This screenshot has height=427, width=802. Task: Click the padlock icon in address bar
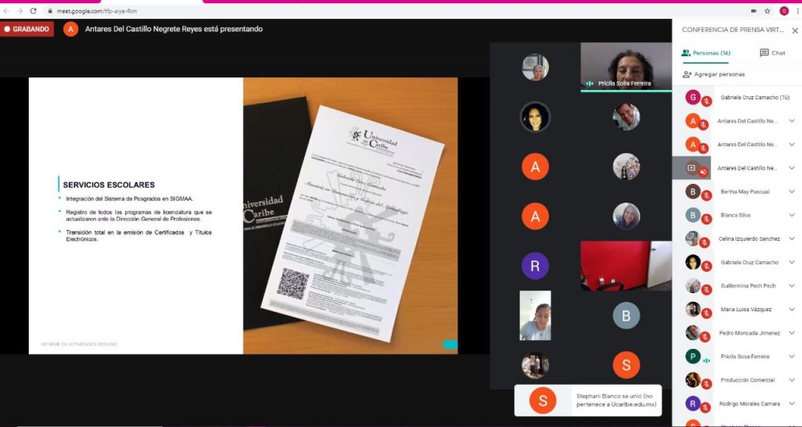(50, 11)
